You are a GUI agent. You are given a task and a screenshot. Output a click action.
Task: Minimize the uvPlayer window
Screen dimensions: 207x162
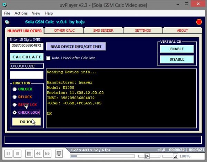(178, 4)
